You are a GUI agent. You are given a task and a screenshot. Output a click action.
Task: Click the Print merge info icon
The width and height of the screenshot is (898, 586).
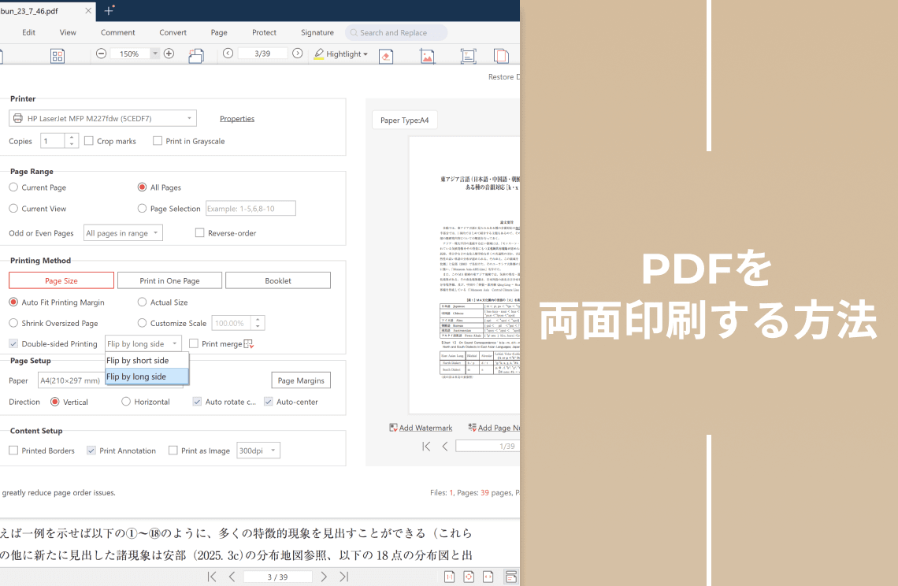click(249, 343)
